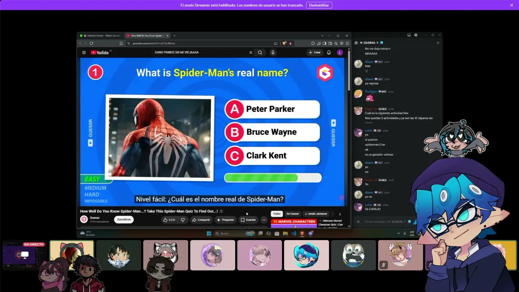Open PanQuis user profile name in chat
The width and height of the screenshot is (519, 292).
pyautogui.click(x=371, y=92)
